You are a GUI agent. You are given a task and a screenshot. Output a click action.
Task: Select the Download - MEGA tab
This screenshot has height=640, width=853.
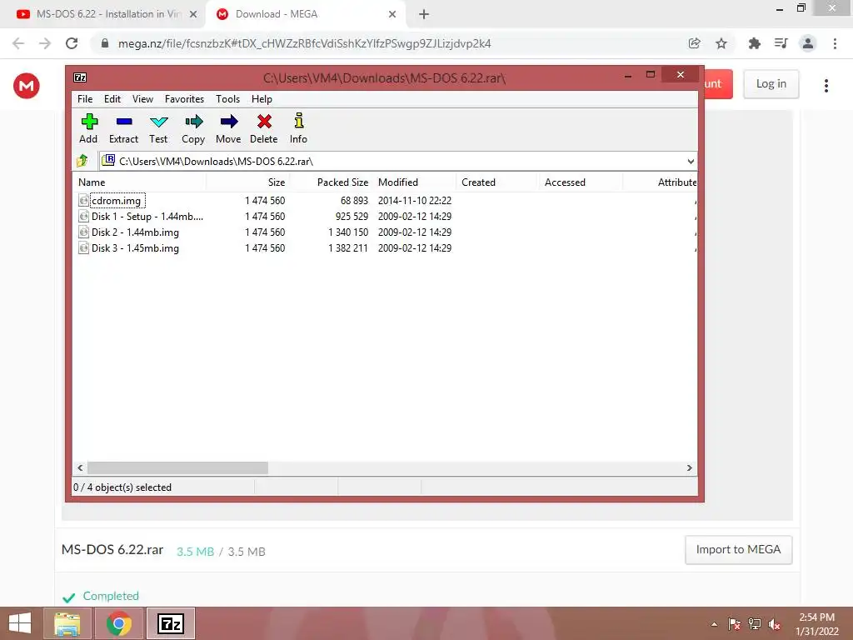307,14
